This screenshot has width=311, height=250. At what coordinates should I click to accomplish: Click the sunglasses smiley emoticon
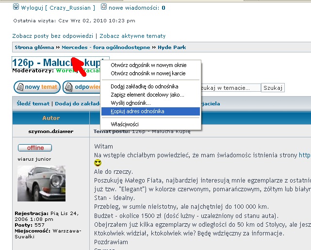tap(98, 164)
